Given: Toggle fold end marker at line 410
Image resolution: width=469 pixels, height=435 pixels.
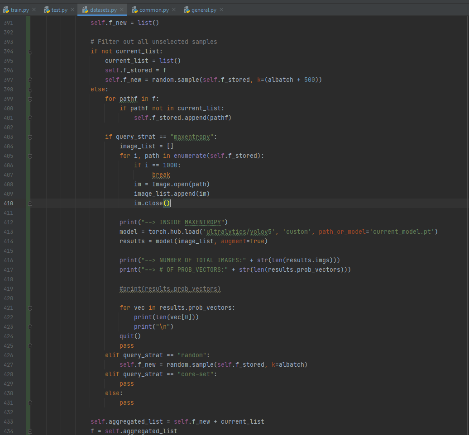Looking at the screenshot, I should pos(30,203).
